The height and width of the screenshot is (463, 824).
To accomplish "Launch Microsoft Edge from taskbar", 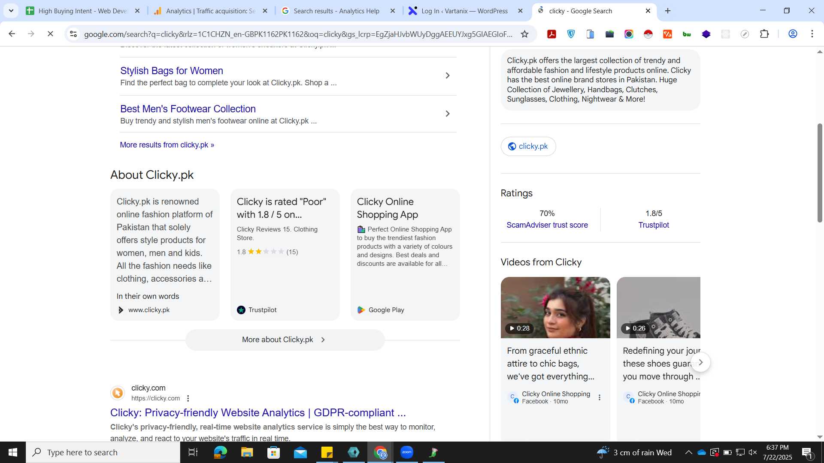I will coord(220,452).
